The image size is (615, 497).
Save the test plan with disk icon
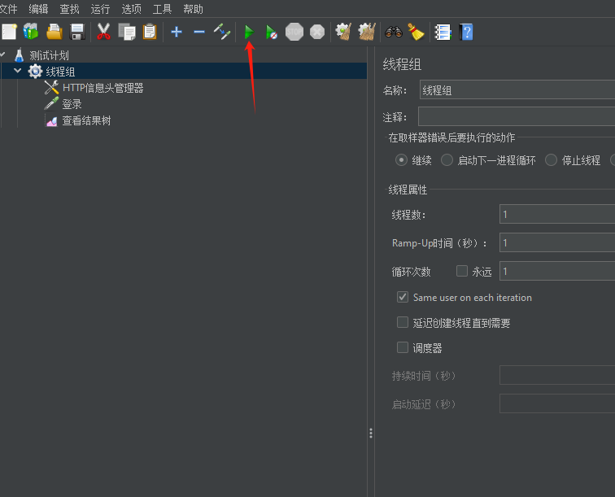point(77,32)
